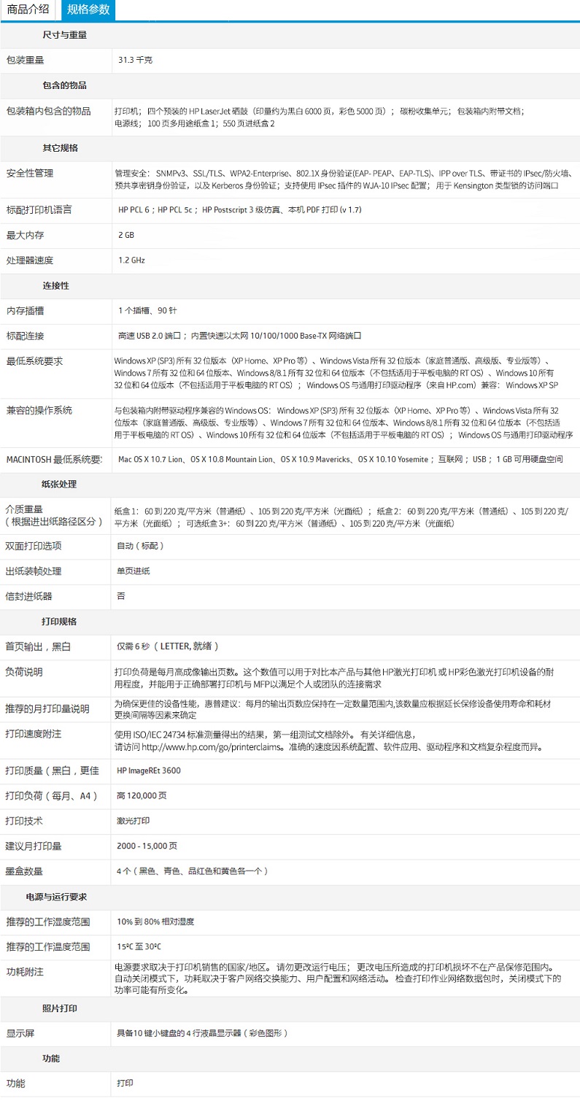Click the 内存插槽 label

click(25, 311)
